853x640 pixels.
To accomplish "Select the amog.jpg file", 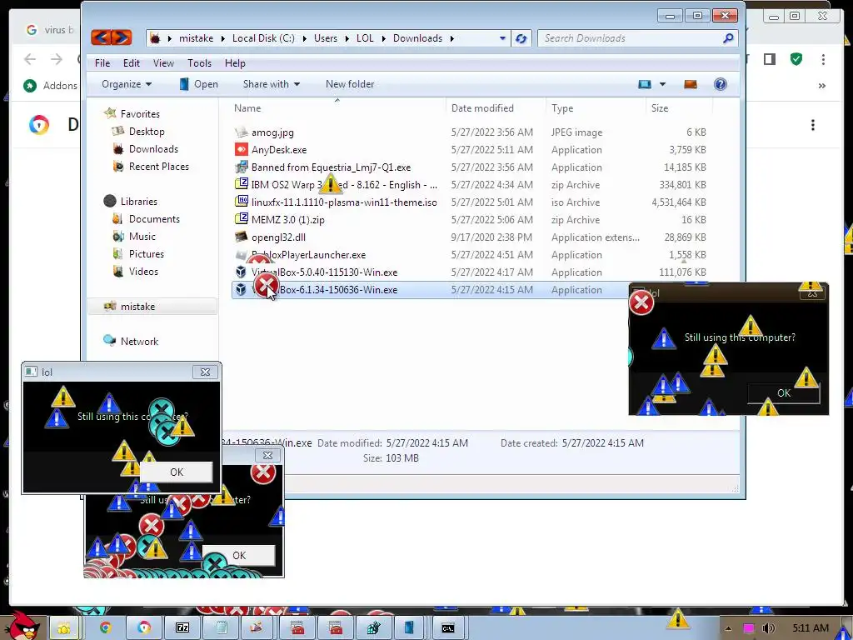I will click(272, 132).
